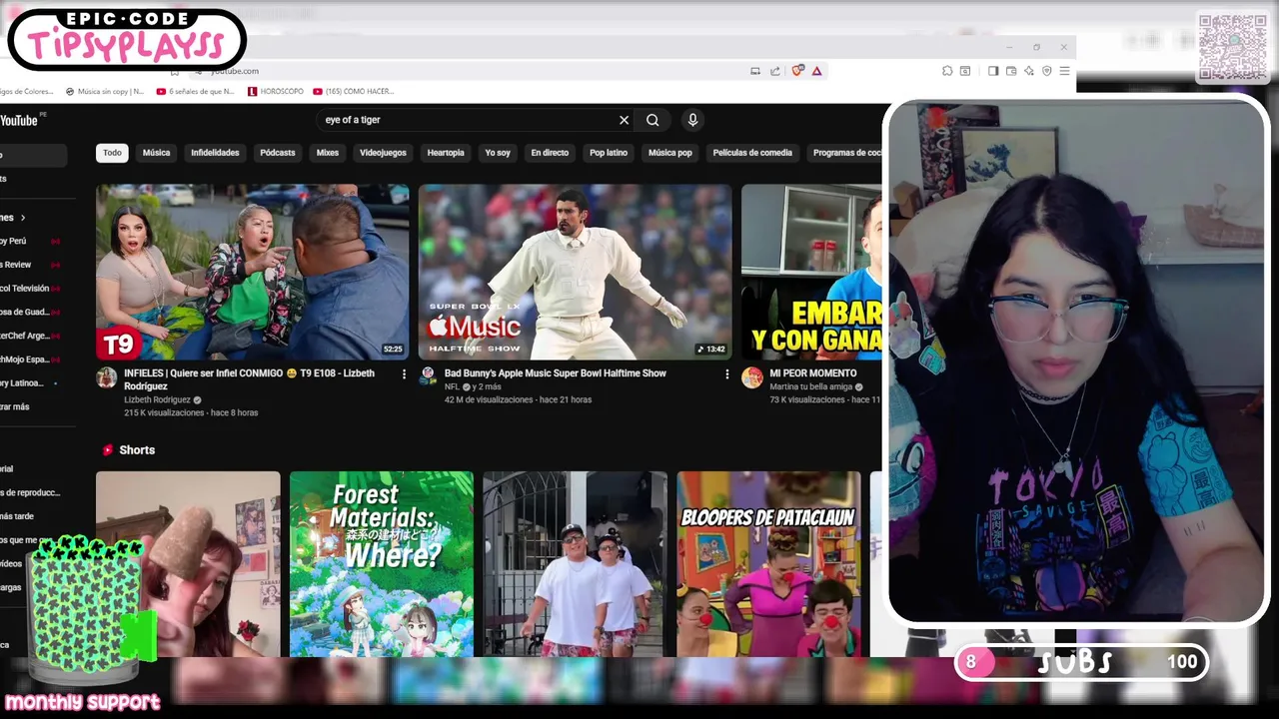Start voice search with the microphone icon
1279x719 pixels.
(692, 120)
